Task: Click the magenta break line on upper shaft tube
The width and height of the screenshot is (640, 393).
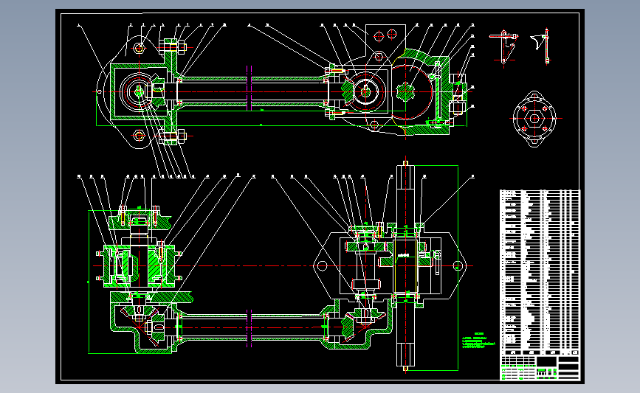Action: tap(249, 88)
